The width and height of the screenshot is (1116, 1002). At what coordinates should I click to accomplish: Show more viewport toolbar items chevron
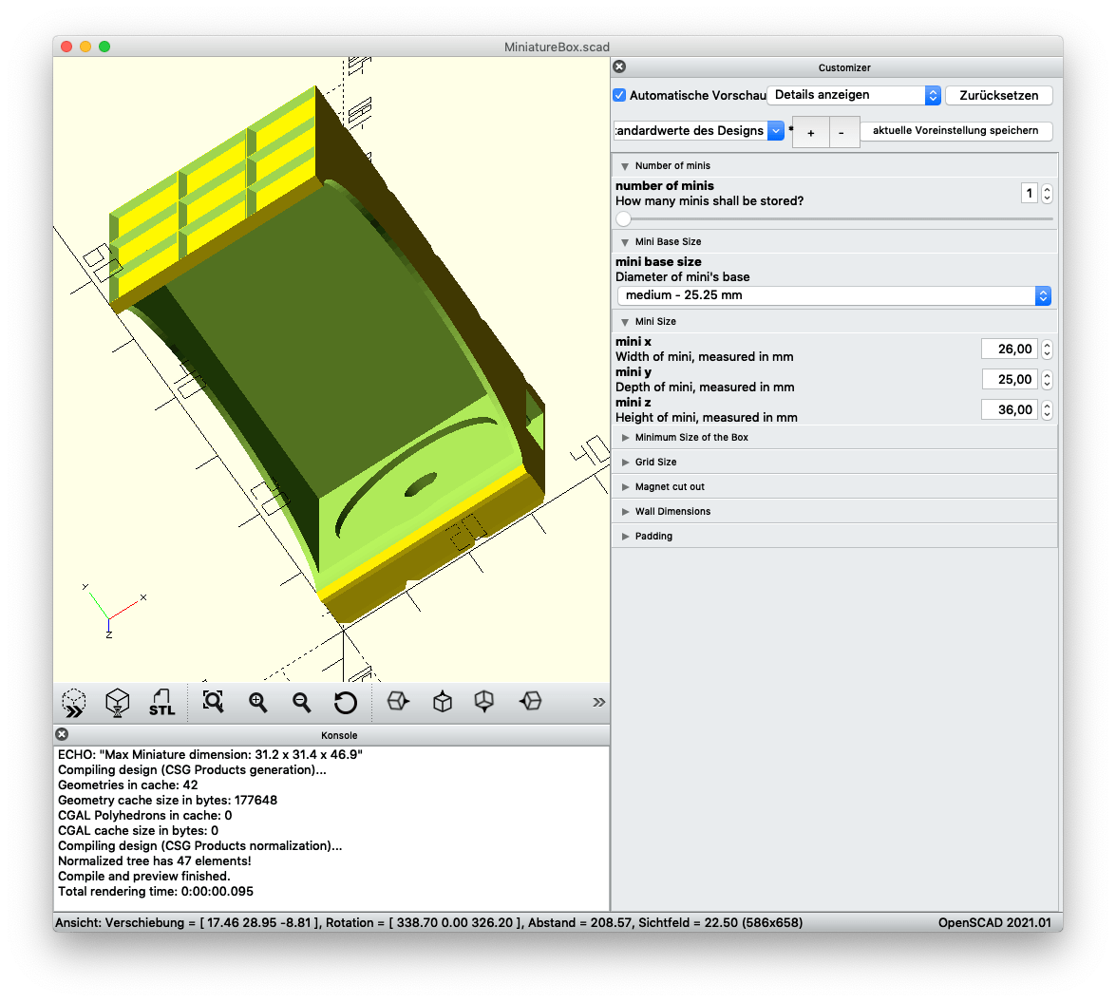(598, 703)
